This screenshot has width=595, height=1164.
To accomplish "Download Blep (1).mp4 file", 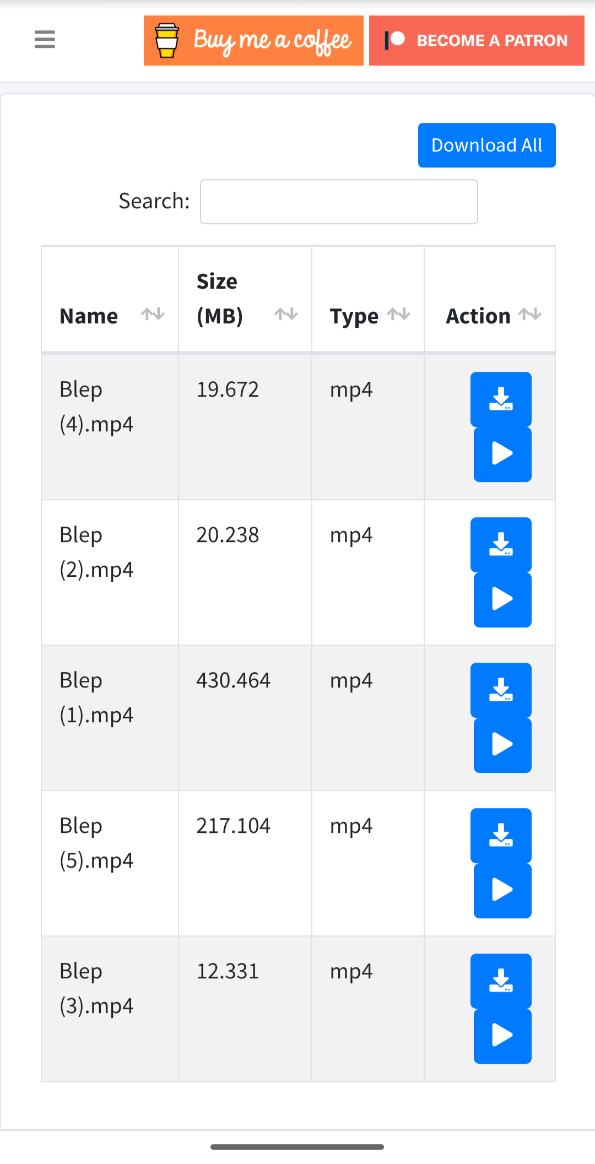I will 501,690.
